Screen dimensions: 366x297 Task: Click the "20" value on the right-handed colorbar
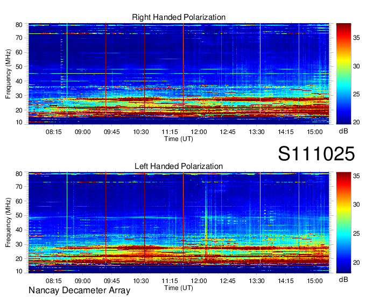pos(356,122)
